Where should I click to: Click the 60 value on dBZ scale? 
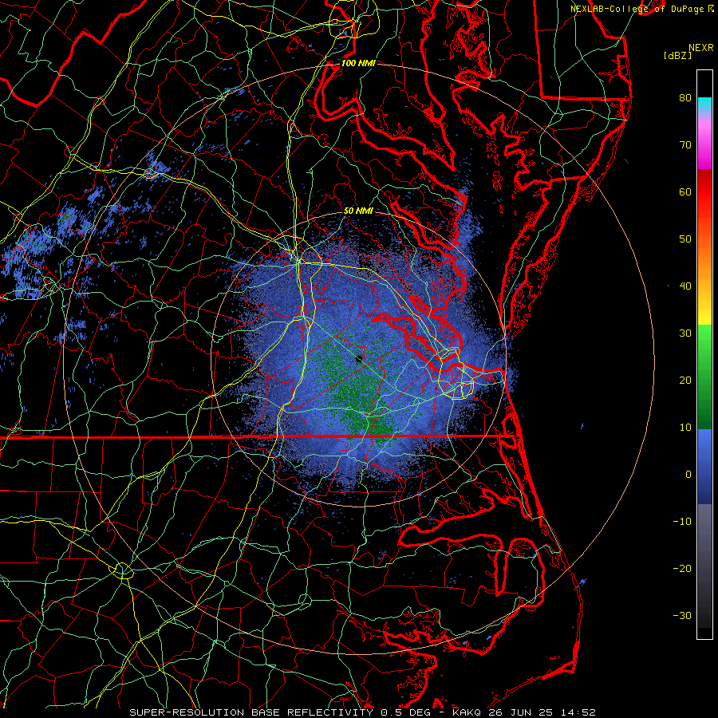click(x=685, y=191)
